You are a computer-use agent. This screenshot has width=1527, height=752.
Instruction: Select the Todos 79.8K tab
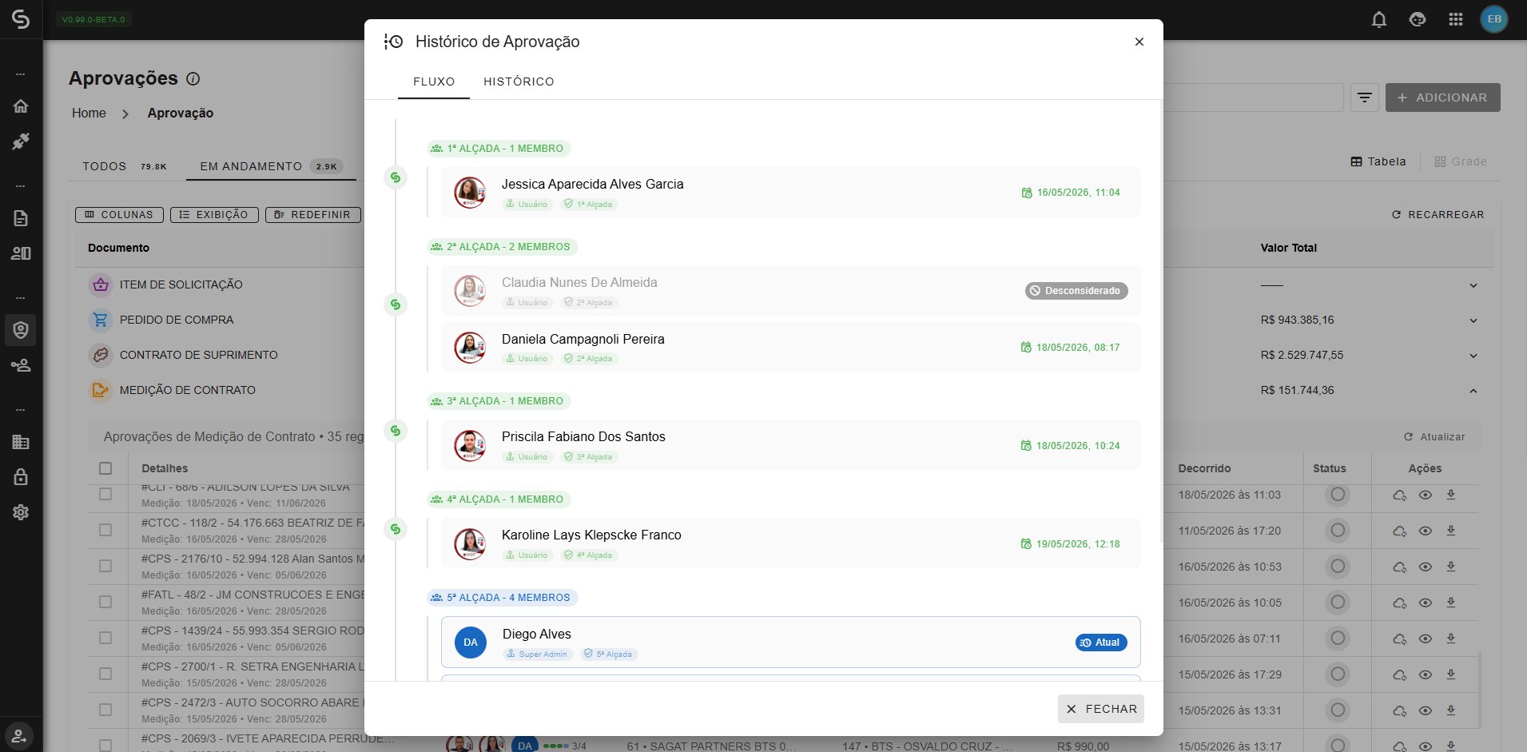pos(125,166)
